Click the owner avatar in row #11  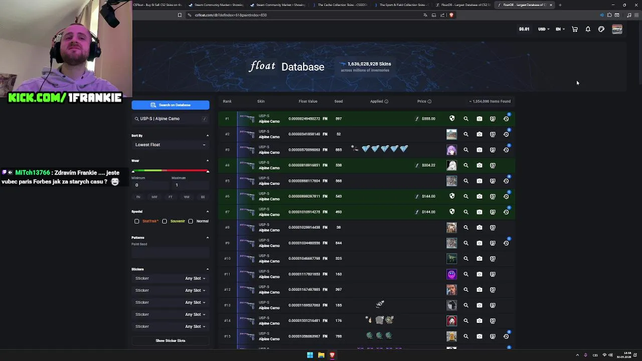(452, 274)
